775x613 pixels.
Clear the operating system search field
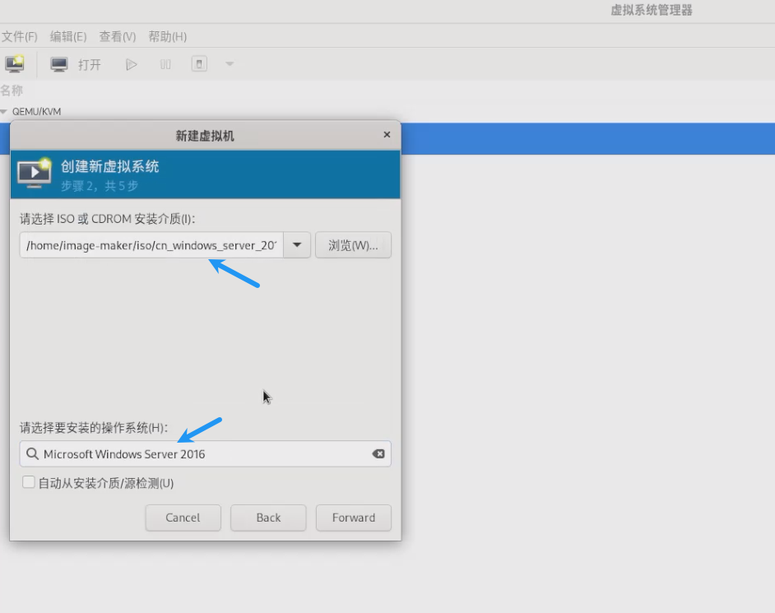coord(378,454)
